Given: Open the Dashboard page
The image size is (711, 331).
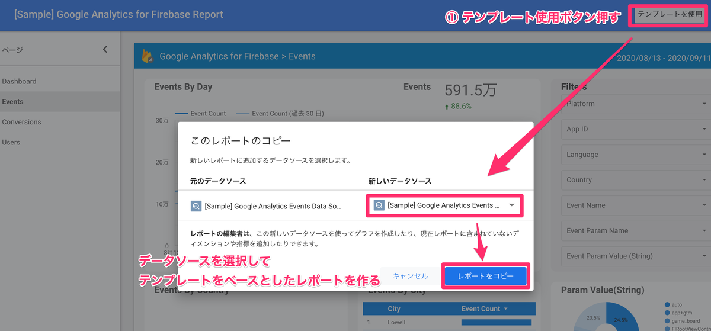Looking at the screenshot, I should [19, 81].
